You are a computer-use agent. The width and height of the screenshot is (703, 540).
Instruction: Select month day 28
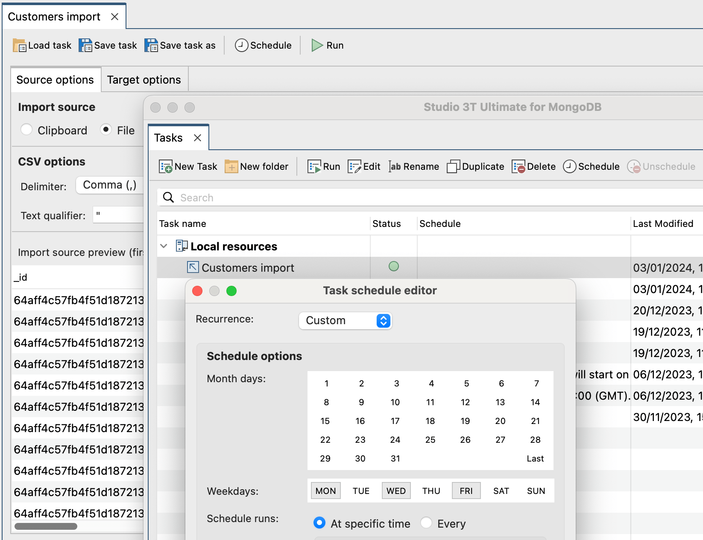click(x=535, y=440)
